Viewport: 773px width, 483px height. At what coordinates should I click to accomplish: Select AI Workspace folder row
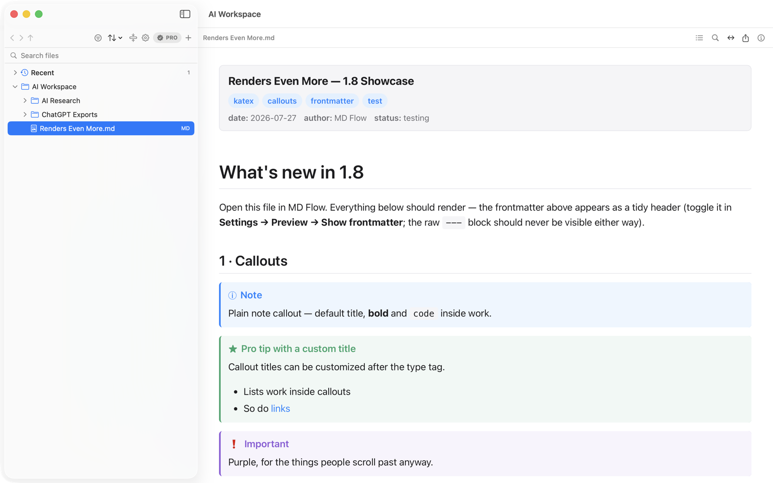point(101,87)
